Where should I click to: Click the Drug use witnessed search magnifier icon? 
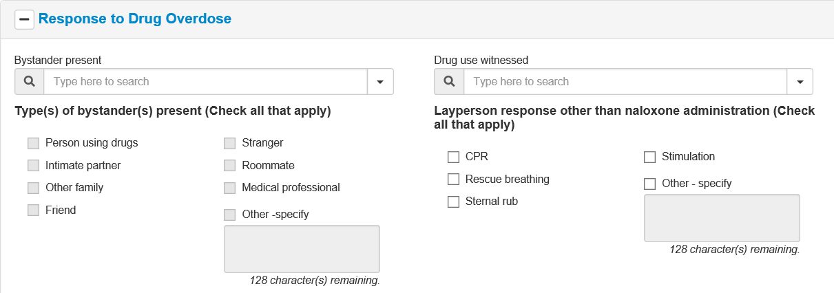click(x=449, y=81)
